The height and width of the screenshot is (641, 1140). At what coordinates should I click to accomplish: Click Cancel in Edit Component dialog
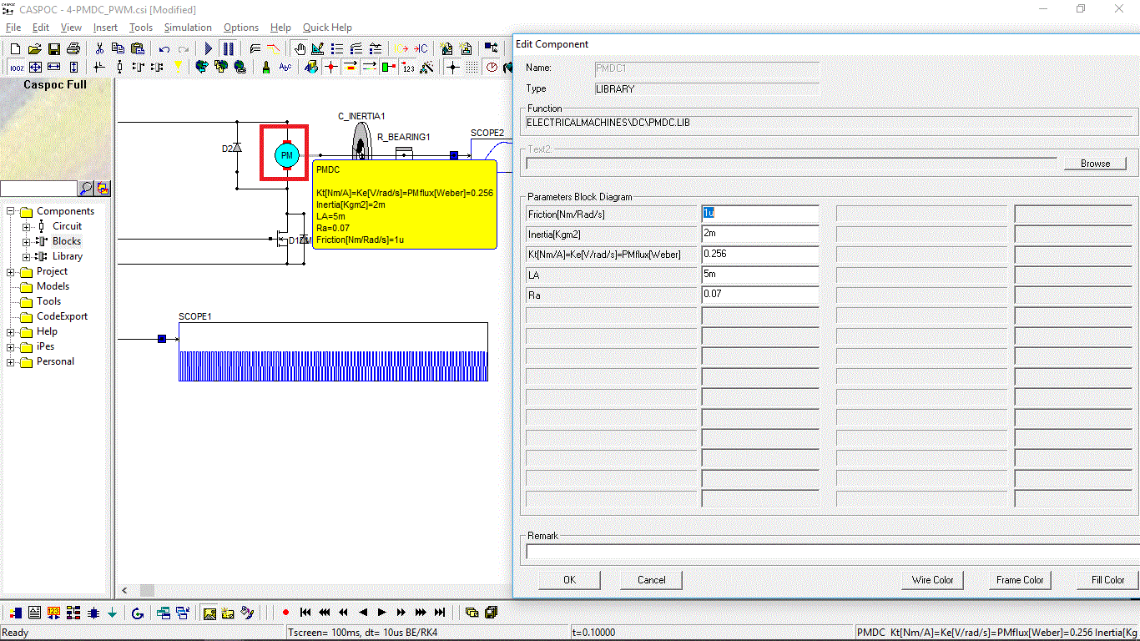pos(651,580)
